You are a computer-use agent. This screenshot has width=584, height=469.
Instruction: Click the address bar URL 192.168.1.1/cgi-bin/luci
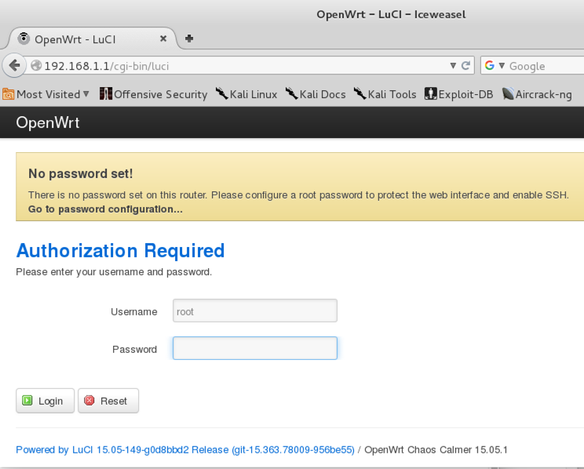[x=107, y=66]
